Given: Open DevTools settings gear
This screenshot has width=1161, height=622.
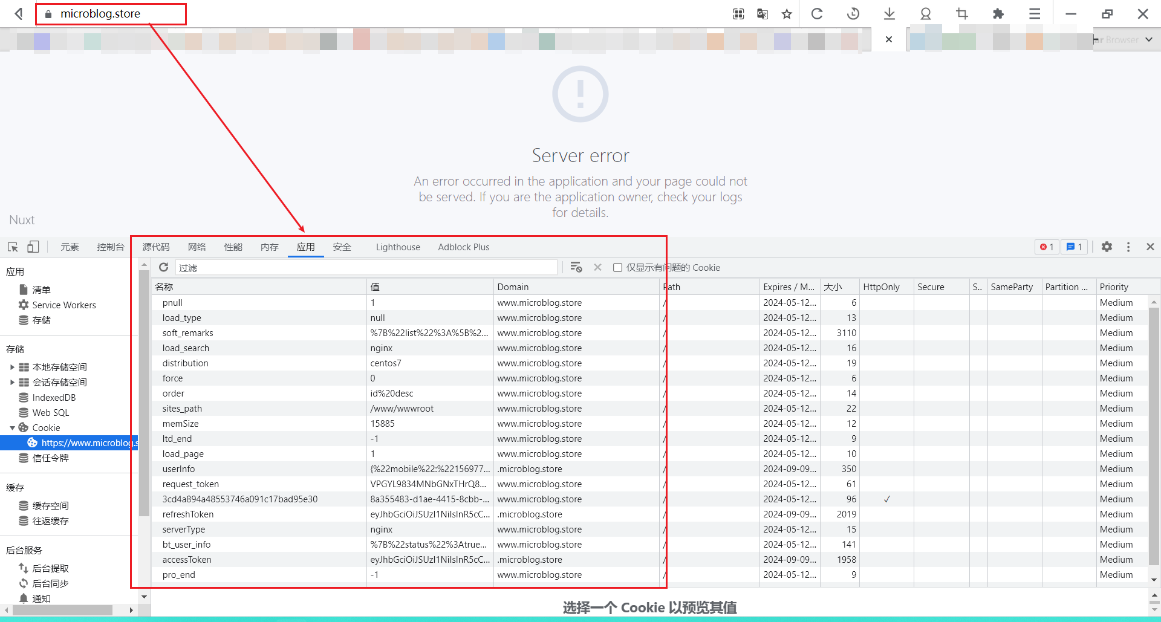Looking at the screenshot, I should click(1107, 247).
